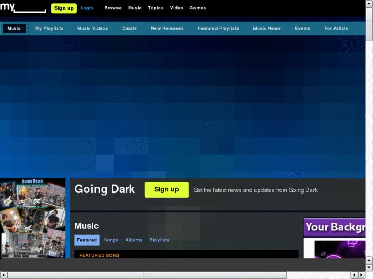
Task: Click the yellow Sign up button in header
Action: coord(64,8)
